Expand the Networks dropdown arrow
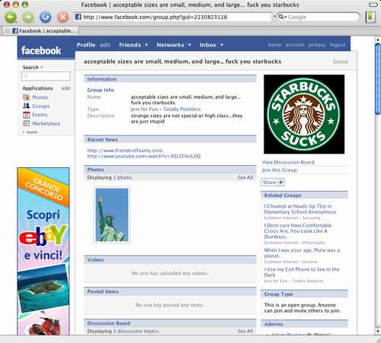 click(189, 45)
